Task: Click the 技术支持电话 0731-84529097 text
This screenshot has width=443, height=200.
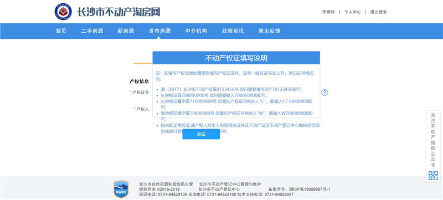Action: tap(265, 194)
